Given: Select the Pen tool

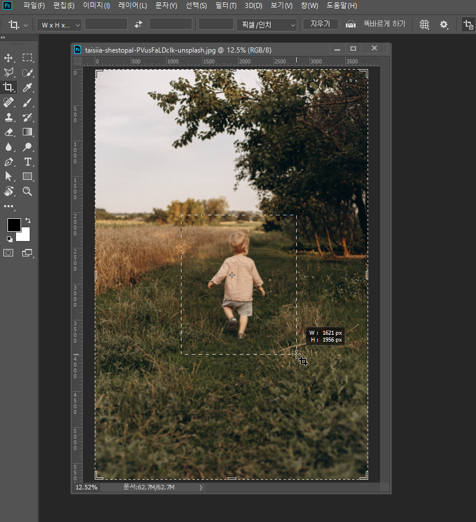Looking at the screenshot, I should click(9, 162).
